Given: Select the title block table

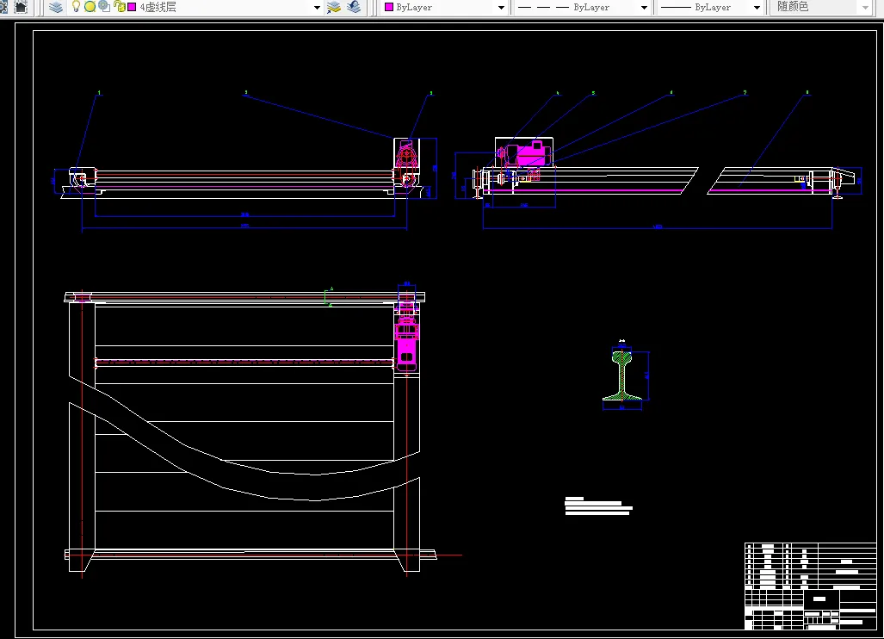Looking at the screenshot, I should 811,586.
